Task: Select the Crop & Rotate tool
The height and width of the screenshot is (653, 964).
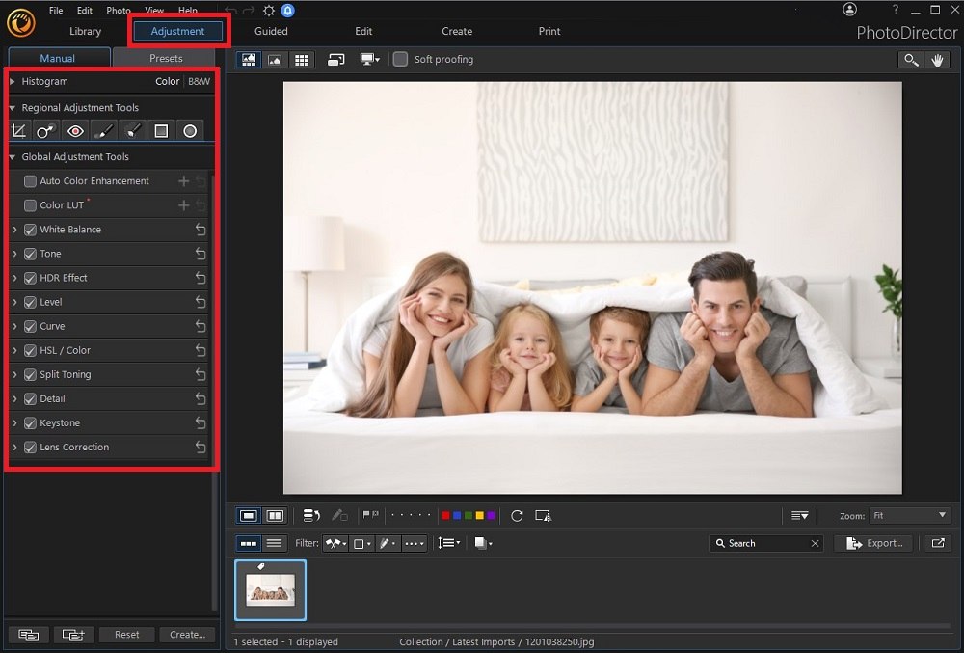Action: click(18, 130)
